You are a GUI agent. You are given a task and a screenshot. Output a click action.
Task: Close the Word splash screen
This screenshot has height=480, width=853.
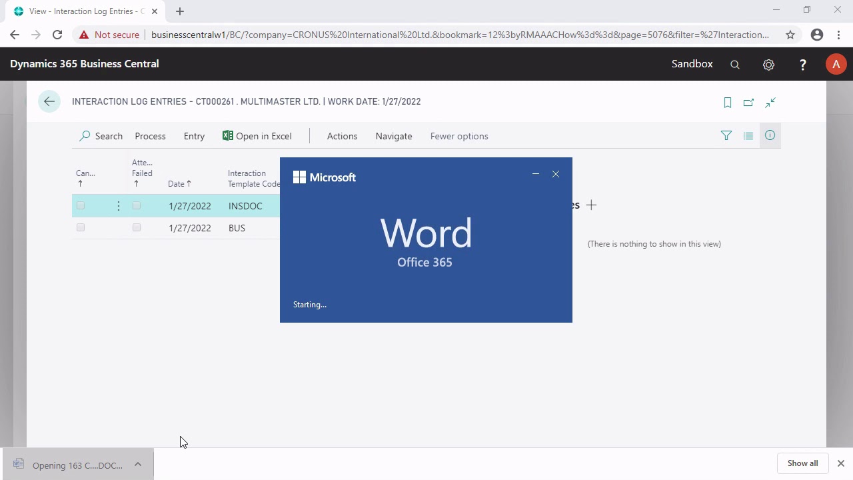(x=556, y=174)
